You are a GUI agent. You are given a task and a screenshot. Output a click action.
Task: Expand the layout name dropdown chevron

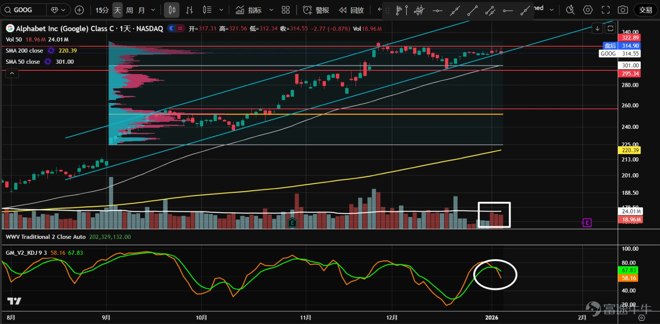coord(552,10)
